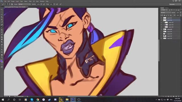Viewport: 182px width, 102px height.
Task: Open the Window menu
Action: 42,1
